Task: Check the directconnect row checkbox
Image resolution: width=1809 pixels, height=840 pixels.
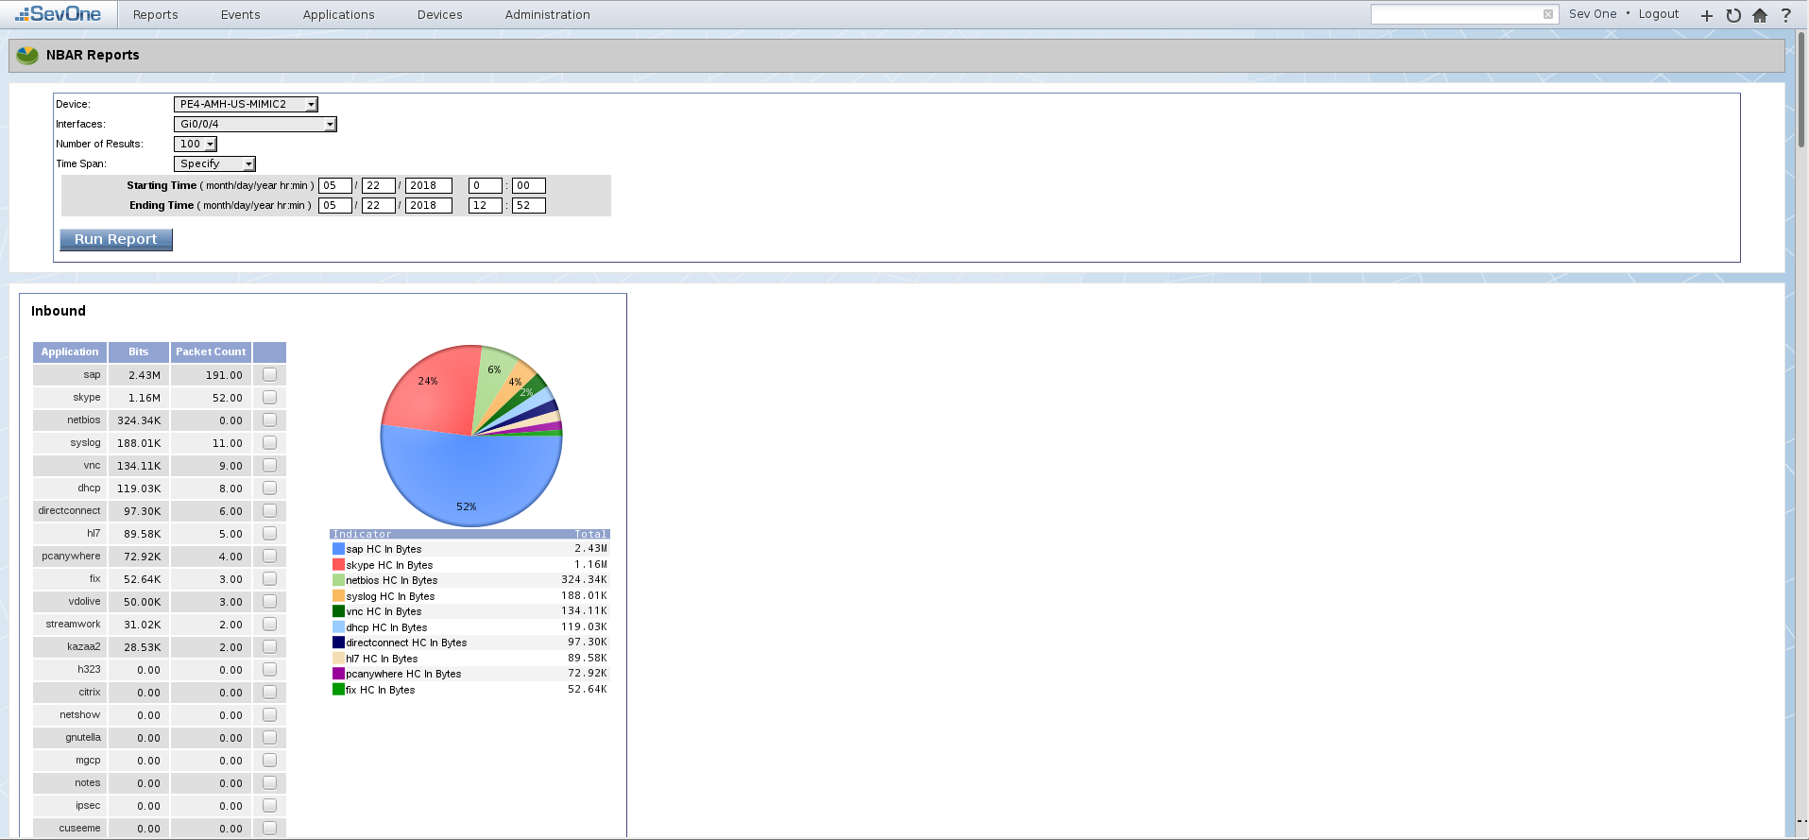Action: coord(269,511)
